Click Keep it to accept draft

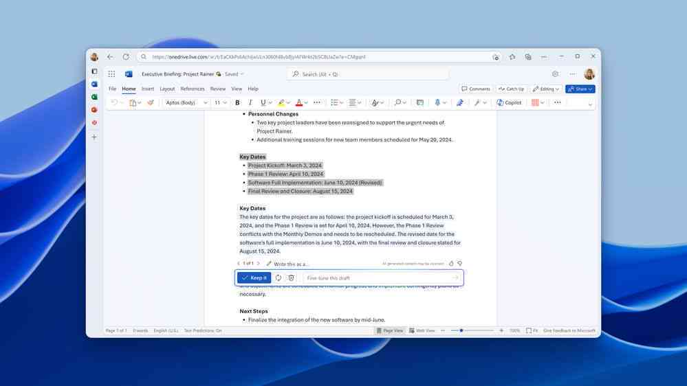point(254,278)
